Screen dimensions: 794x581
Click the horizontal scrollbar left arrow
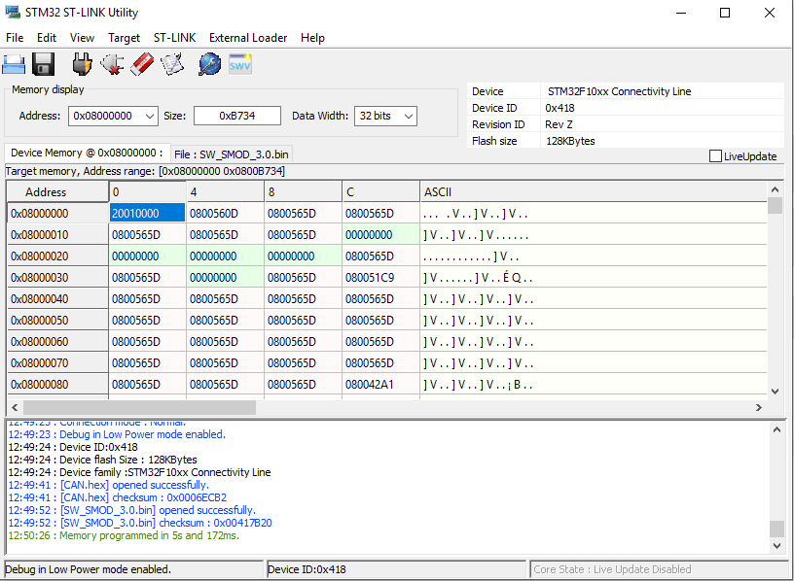point(15,407)
